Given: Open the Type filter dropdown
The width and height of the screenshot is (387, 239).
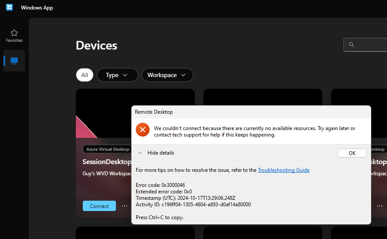Looking at the screenshot, I should [x=118, y=75].
